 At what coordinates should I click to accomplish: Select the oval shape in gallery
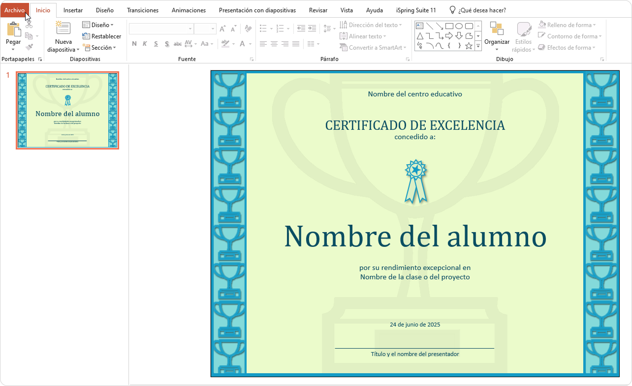click(x=459, y=26)
